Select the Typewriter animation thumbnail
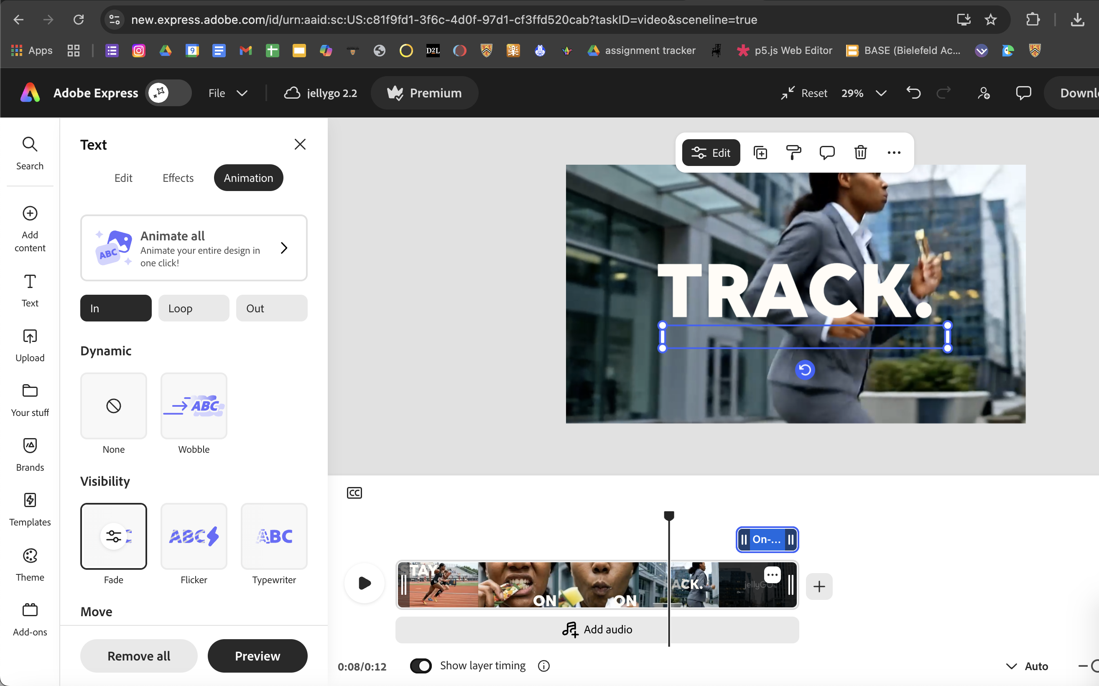This screenshot has width=1099, height=686. click(x=274, y=536)
